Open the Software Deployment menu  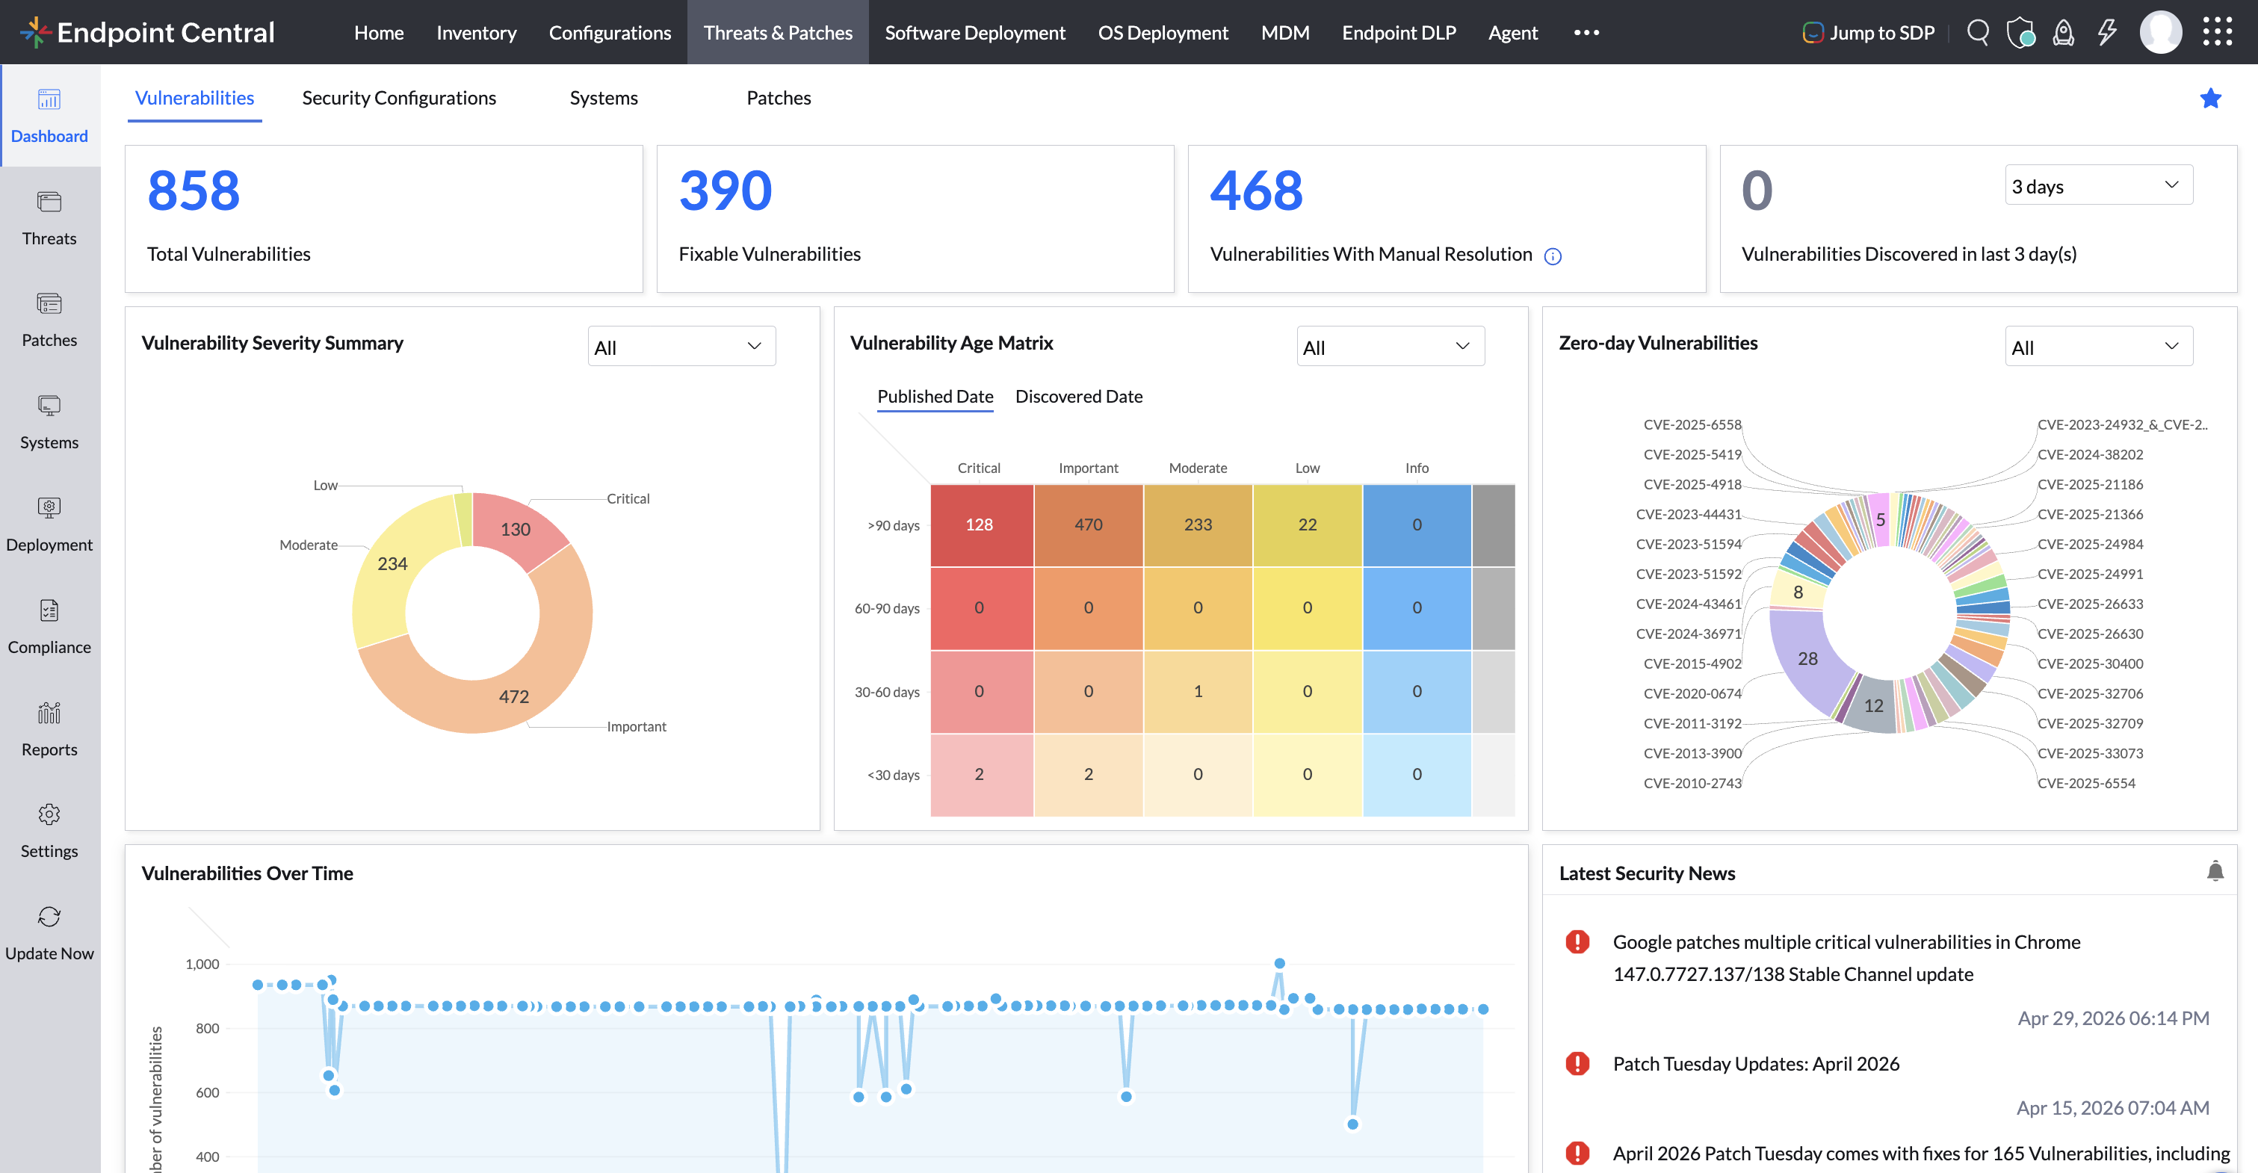[x=975, y=32]
